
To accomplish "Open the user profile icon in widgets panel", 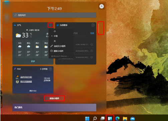I will [102, 6].
